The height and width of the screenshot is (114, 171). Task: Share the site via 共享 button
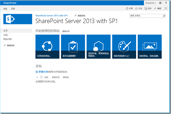(129, 8)
